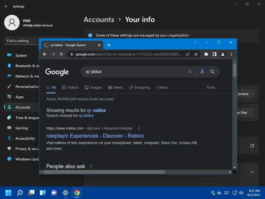Click the volume icon in system tray
Viewport: 265px width, 199px height.
[241, 193]
